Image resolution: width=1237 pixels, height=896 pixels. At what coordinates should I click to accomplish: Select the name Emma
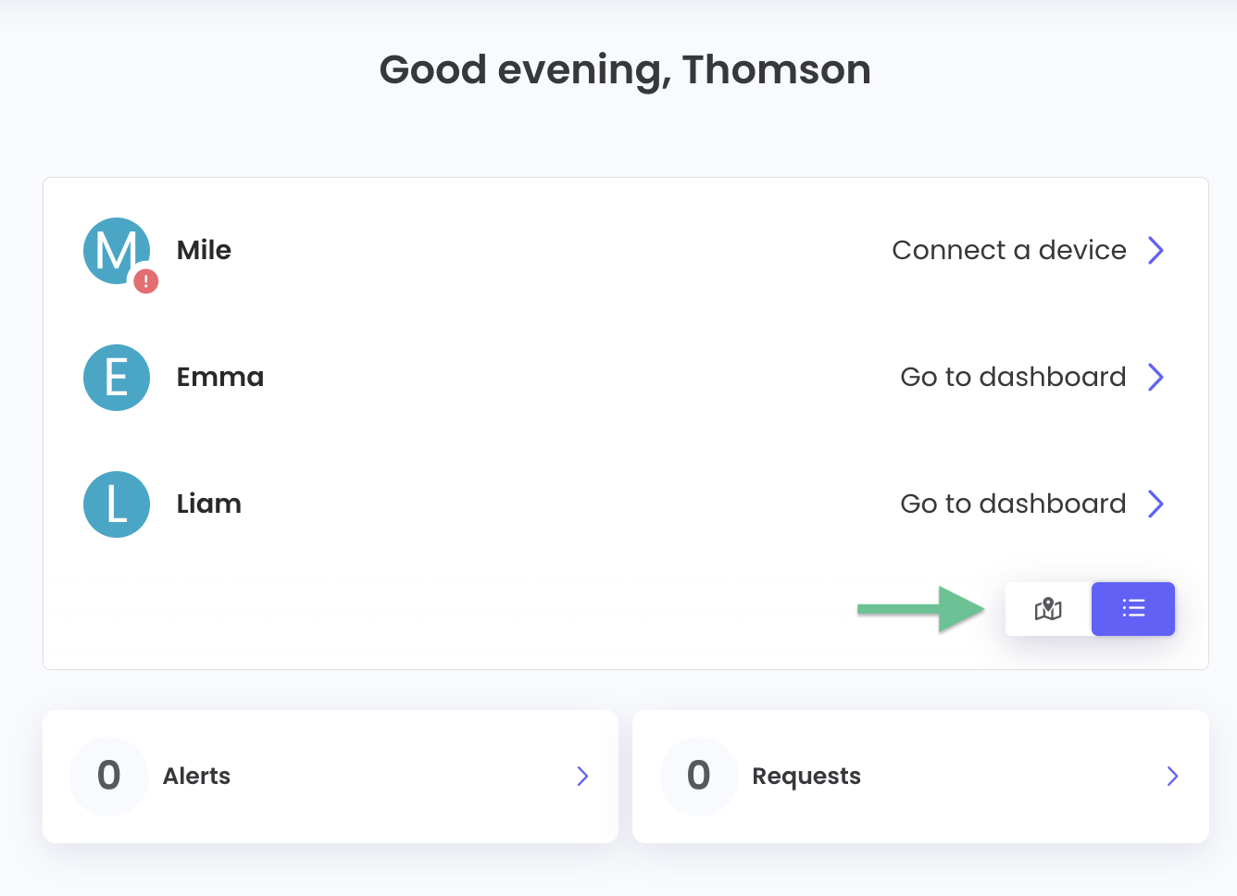coord(220,377)
